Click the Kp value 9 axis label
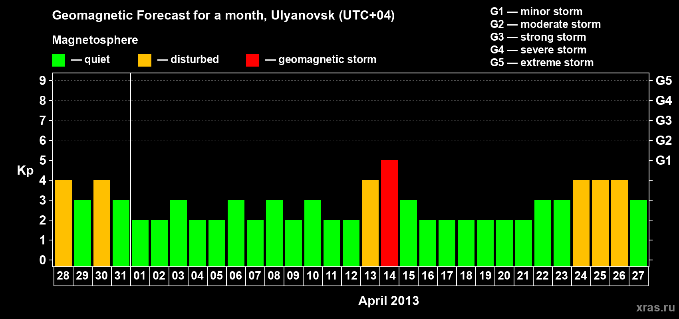The image size is (679, 319). tap(43, 81)
